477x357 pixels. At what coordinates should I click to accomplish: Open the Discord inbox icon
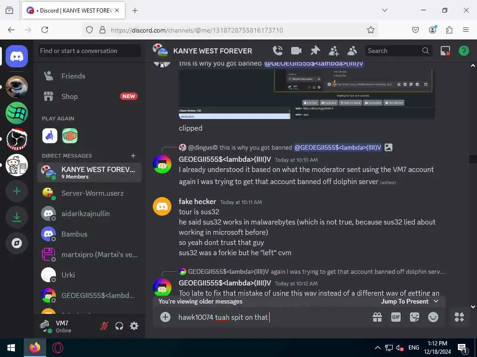[445, 51]
